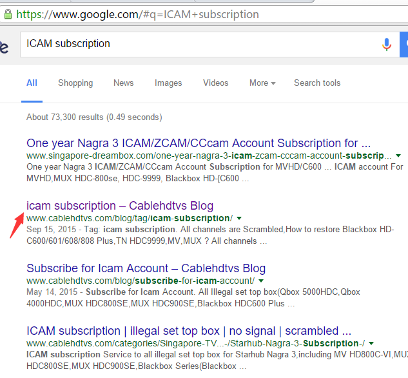
Task: Select the browser address bar URL
Action: [x=137, y=14]
